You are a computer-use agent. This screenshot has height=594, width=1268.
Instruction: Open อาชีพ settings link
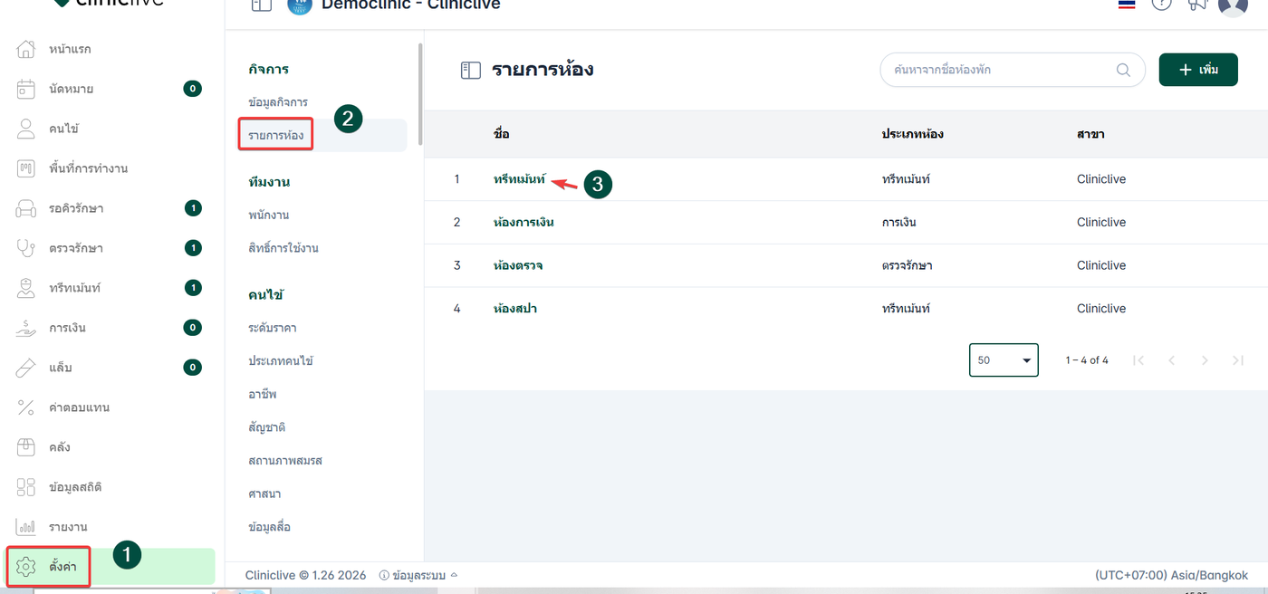click(x=263, y=394)
